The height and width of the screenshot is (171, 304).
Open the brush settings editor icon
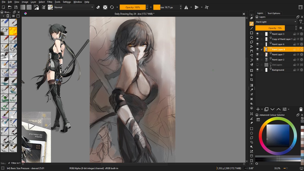coord(43,7)
